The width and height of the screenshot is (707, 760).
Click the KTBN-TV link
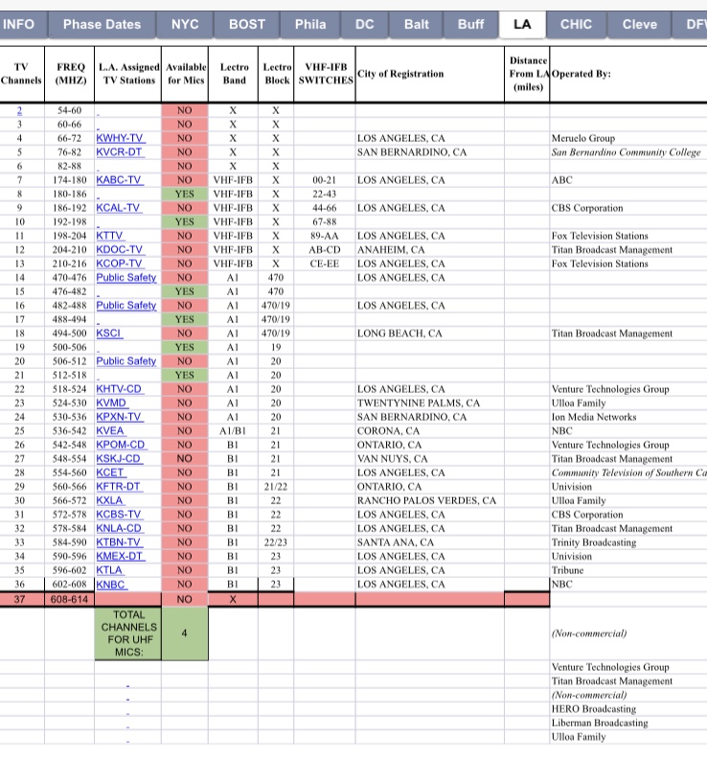point(119,542)
